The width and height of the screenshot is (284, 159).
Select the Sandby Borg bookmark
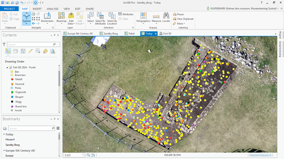[x=12, y=145]
